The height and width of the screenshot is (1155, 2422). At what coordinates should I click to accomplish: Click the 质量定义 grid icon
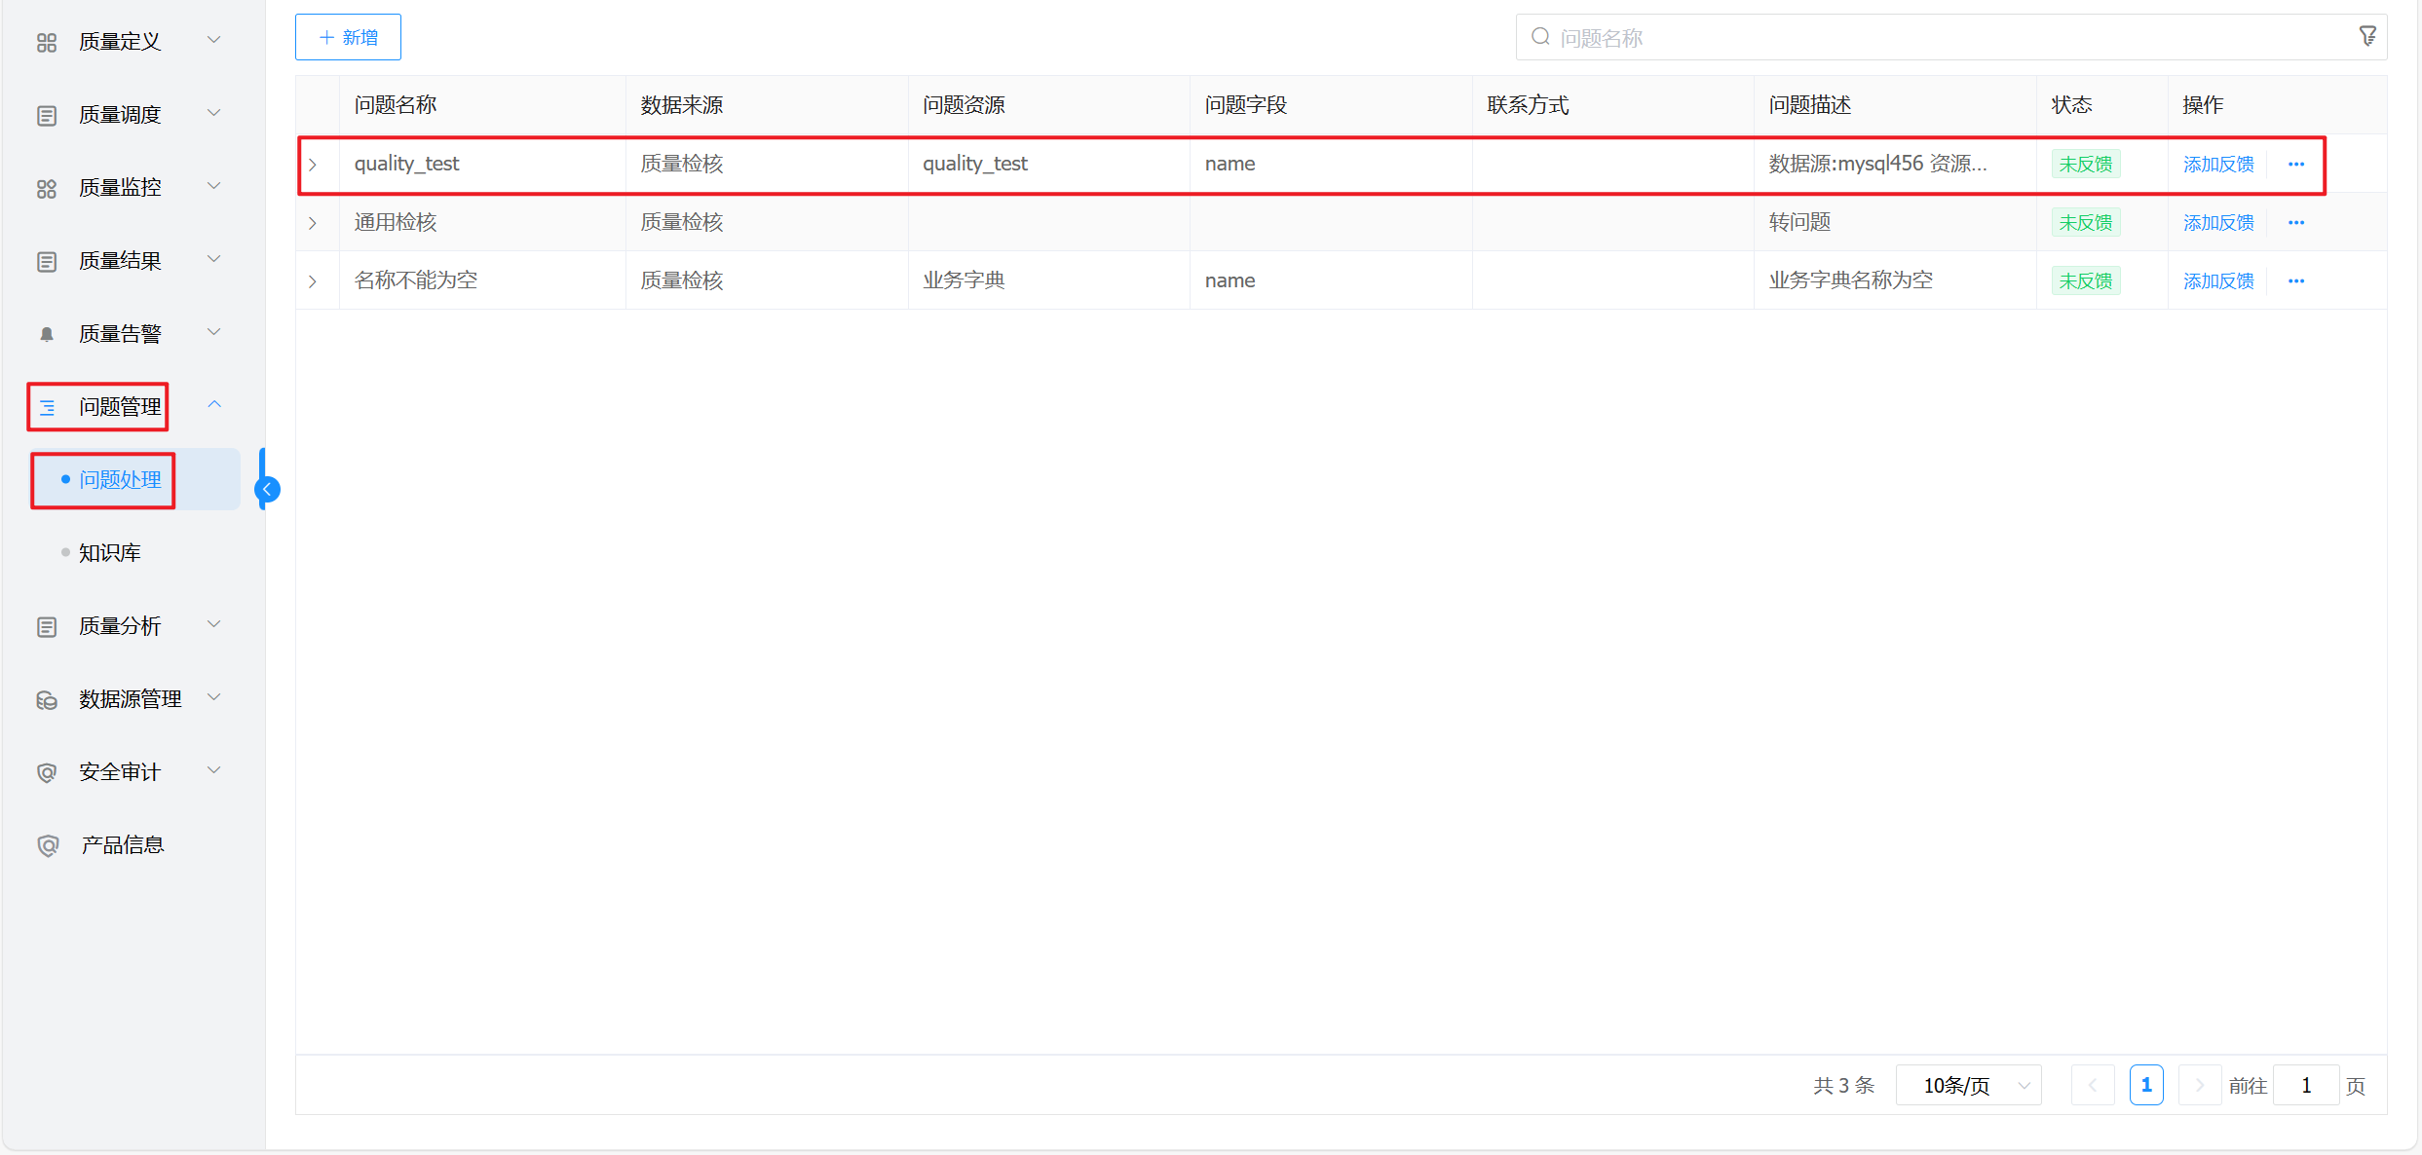pyautogui.click(x=46, y=42)
